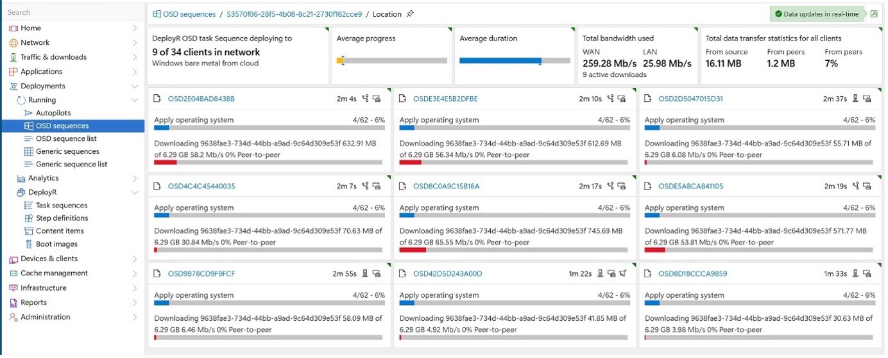Open client OSD8D18CCCA9859 link

pyautogui.click(x=693, y=274)
